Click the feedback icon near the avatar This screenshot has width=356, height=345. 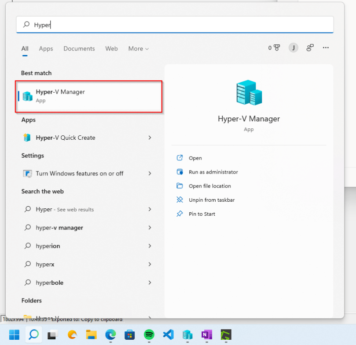(x=310, y=47)
